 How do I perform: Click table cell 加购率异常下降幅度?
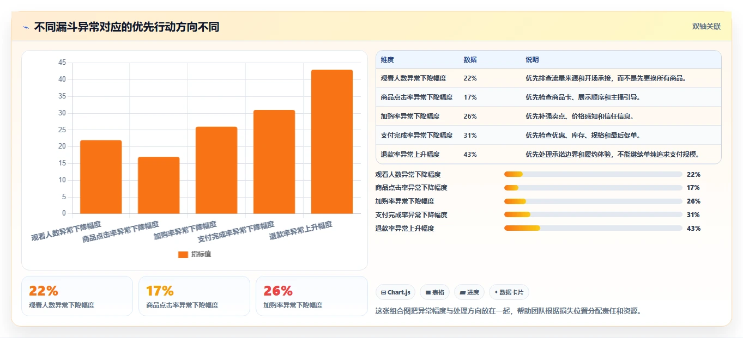coord(410,116)
